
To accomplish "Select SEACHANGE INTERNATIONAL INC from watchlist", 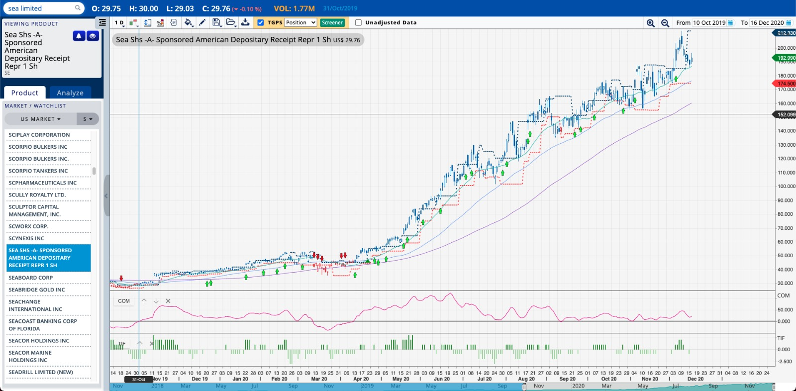I will click(x=48, y=305).
